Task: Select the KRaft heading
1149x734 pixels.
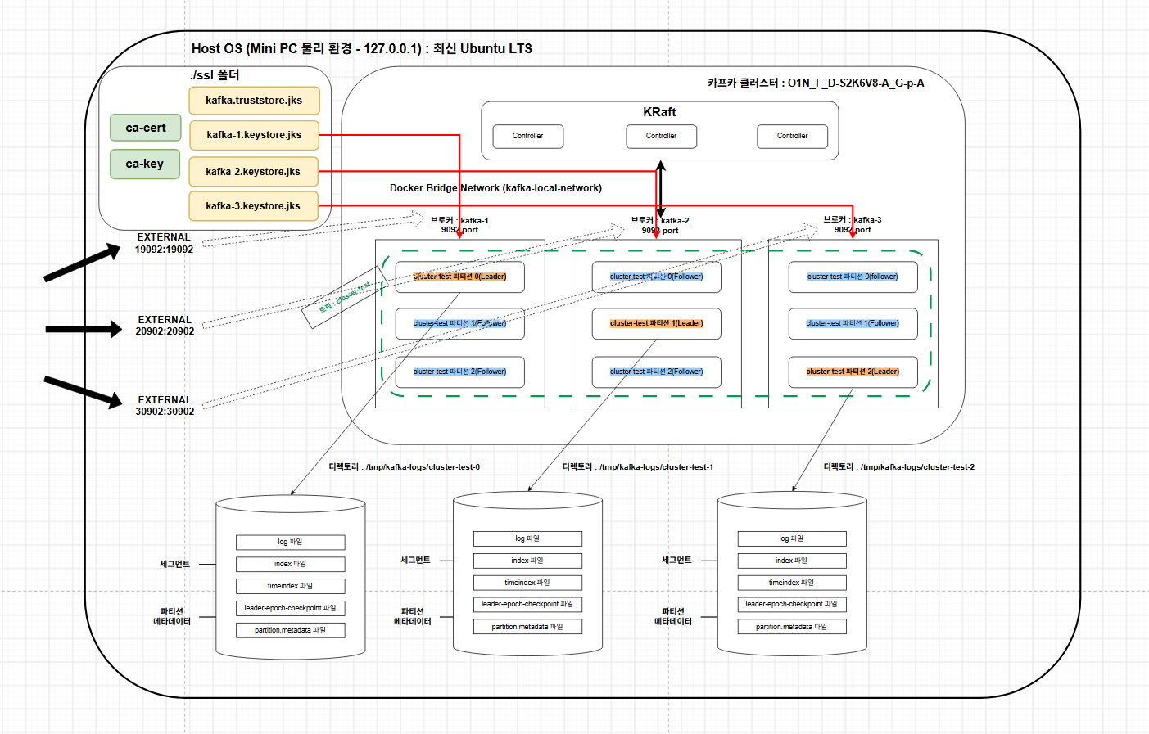Action: 659,112
